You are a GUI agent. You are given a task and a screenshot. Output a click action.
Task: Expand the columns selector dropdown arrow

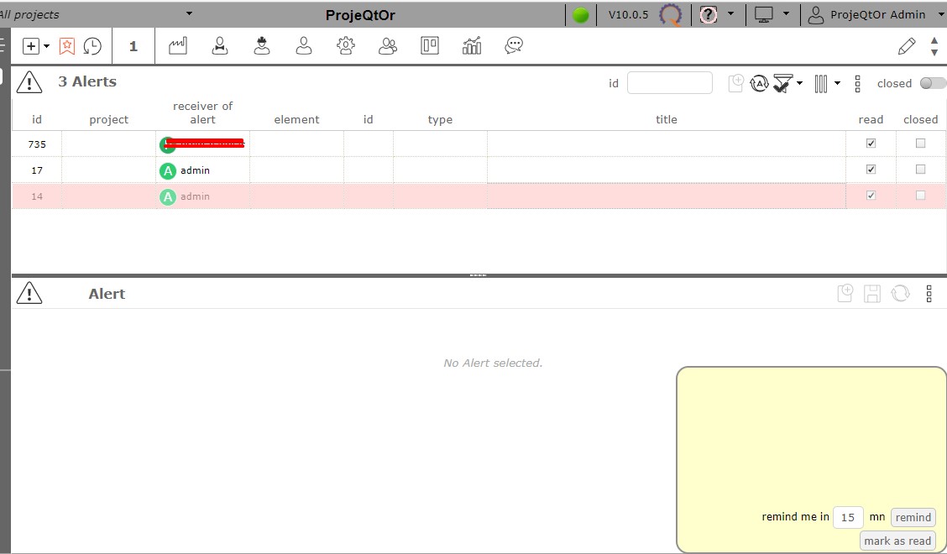[837, 83]
